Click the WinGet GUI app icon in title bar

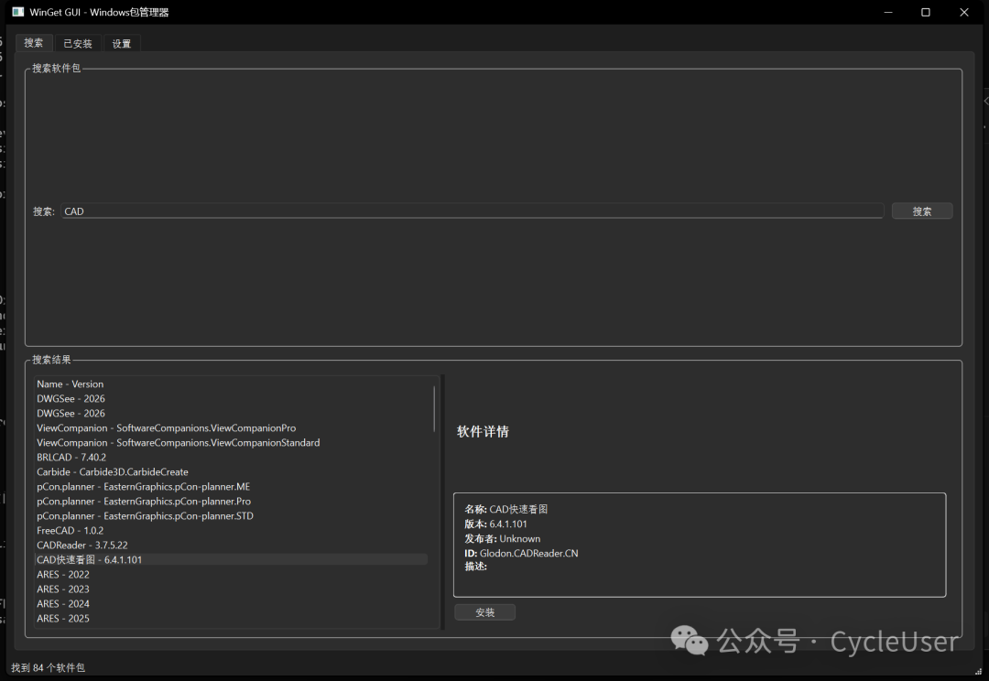click(x=17, y=12)
